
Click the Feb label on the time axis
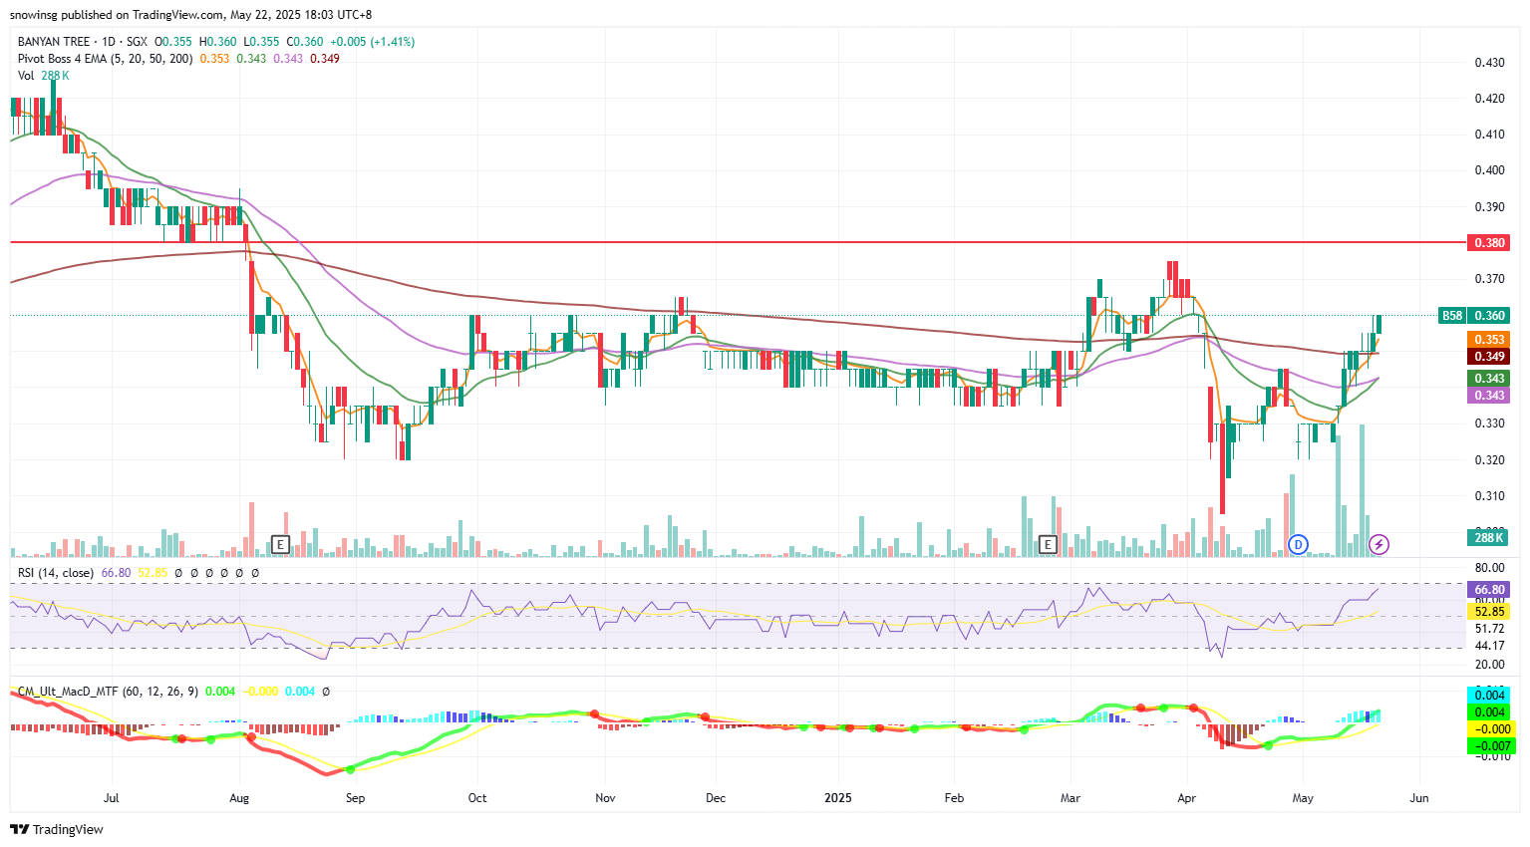point(954,798)
